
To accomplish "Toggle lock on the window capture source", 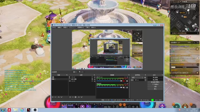I will point(94,79).
